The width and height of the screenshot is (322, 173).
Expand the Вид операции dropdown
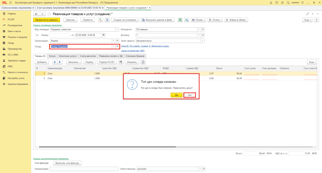tap(114, 29)
